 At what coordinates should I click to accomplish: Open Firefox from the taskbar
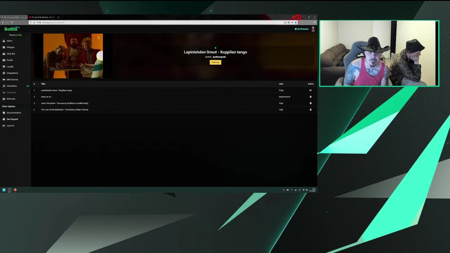pyautogui.click(x=15, y=190)
